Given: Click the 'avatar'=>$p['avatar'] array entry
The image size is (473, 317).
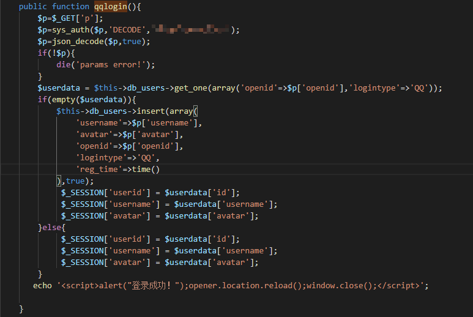Looking at the screenshot, I should 129,135.
